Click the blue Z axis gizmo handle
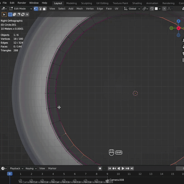The width and height of the screenshot is (184, 184). [x=178, y=21]
